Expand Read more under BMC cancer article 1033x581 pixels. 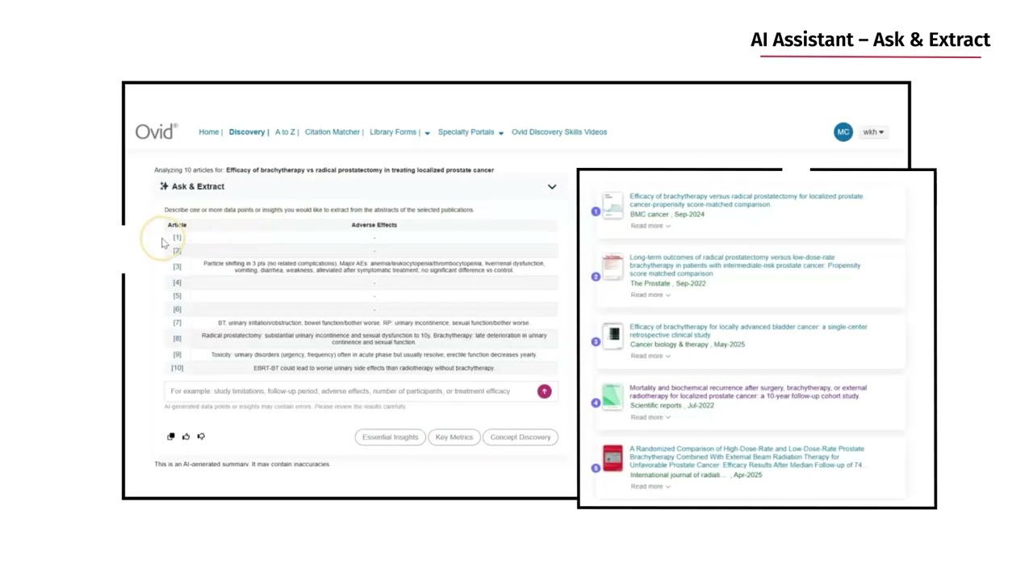[650, 226]
